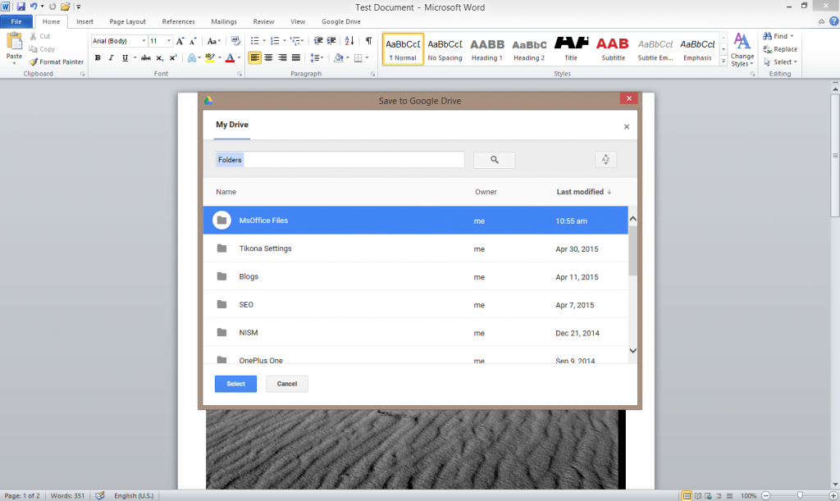840x501 pixels.
Task: Toggle Center alignment
Action: coord(268,57)
